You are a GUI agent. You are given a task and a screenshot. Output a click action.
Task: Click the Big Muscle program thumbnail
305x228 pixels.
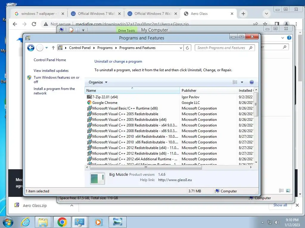tap(97, 178)
